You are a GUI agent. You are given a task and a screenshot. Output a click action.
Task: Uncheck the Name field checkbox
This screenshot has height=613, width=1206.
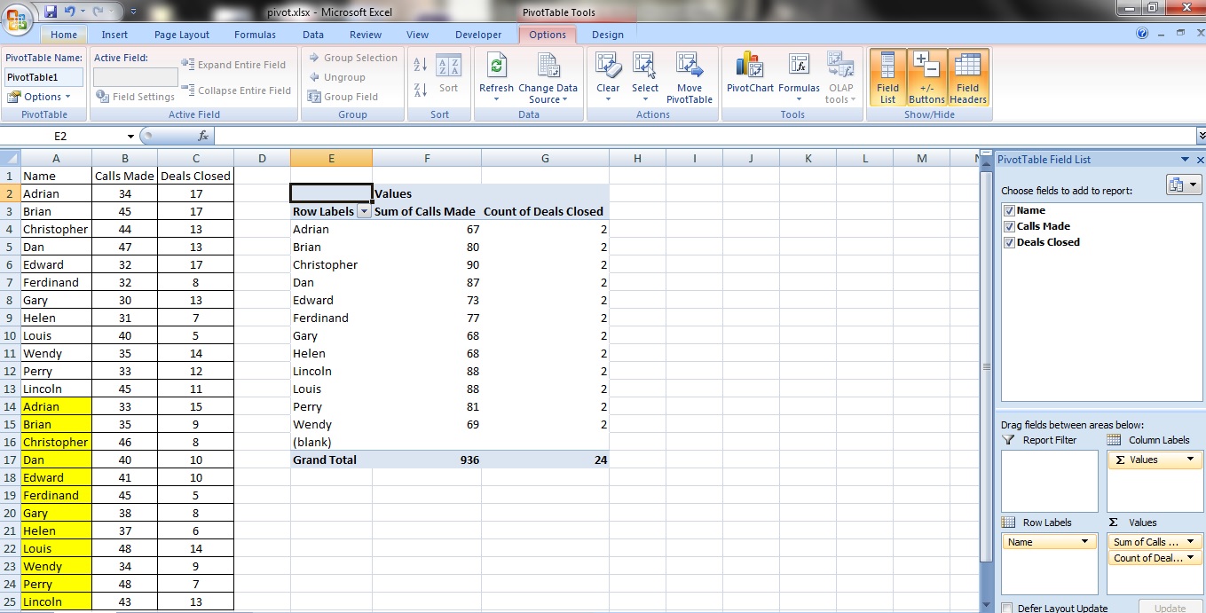(x=1009, y=210)
